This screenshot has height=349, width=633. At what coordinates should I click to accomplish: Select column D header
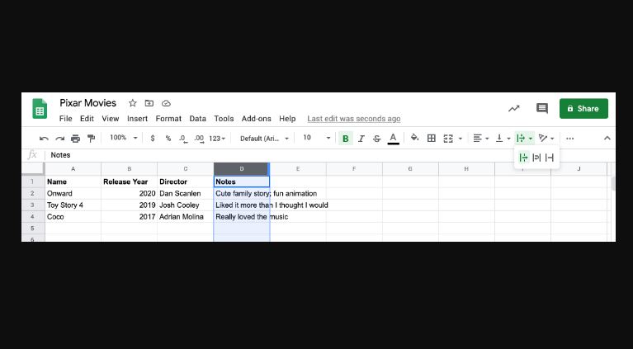pyautogui.click(x=242, y=169)
